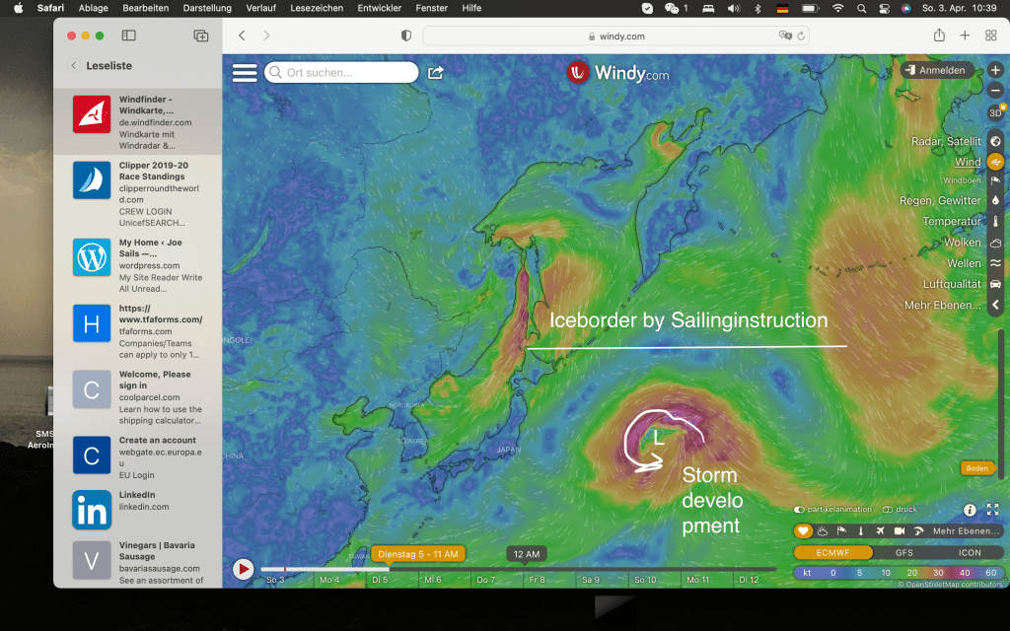1010x631 pixels.
Task: Open the Lesezeichen menu in menu bar
Action: pos(317,8)
